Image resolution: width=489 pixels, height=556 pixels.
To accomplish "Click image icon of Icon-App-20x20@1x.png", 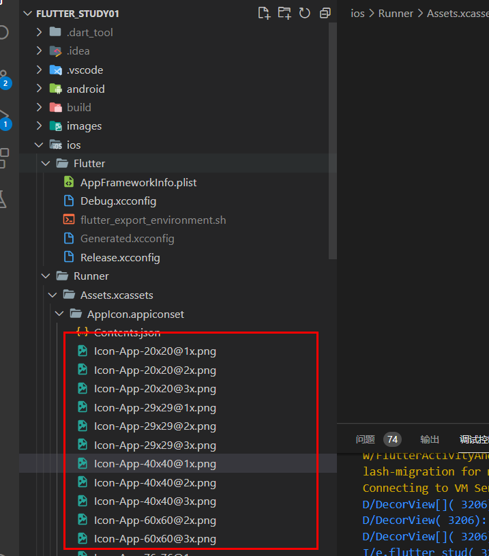I will pos(83,351).
